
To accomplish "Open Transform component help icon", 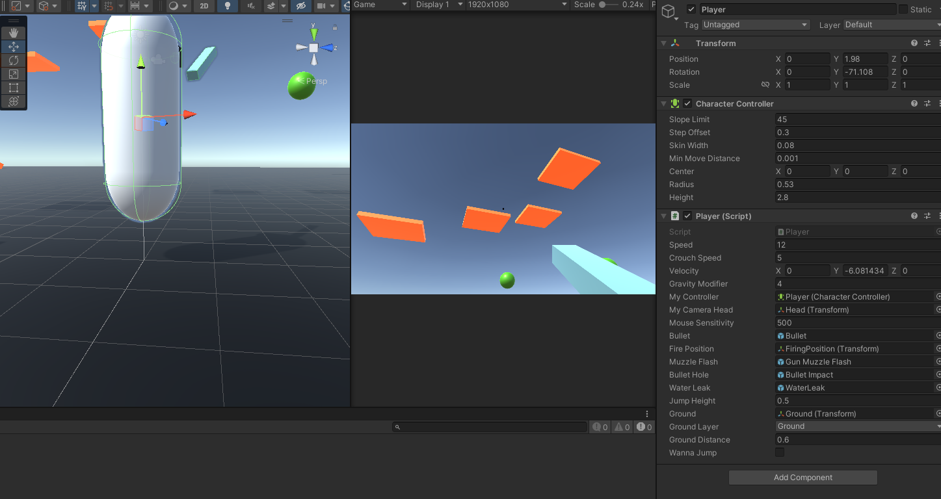I will 914,44.
